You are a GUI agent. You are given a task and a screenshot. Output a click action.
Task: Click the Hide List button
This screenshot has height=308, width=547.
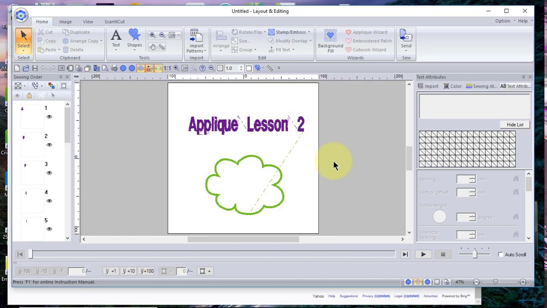pos(515,124)
